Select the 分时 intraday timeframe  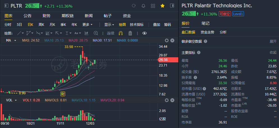[x=8, y=25]
